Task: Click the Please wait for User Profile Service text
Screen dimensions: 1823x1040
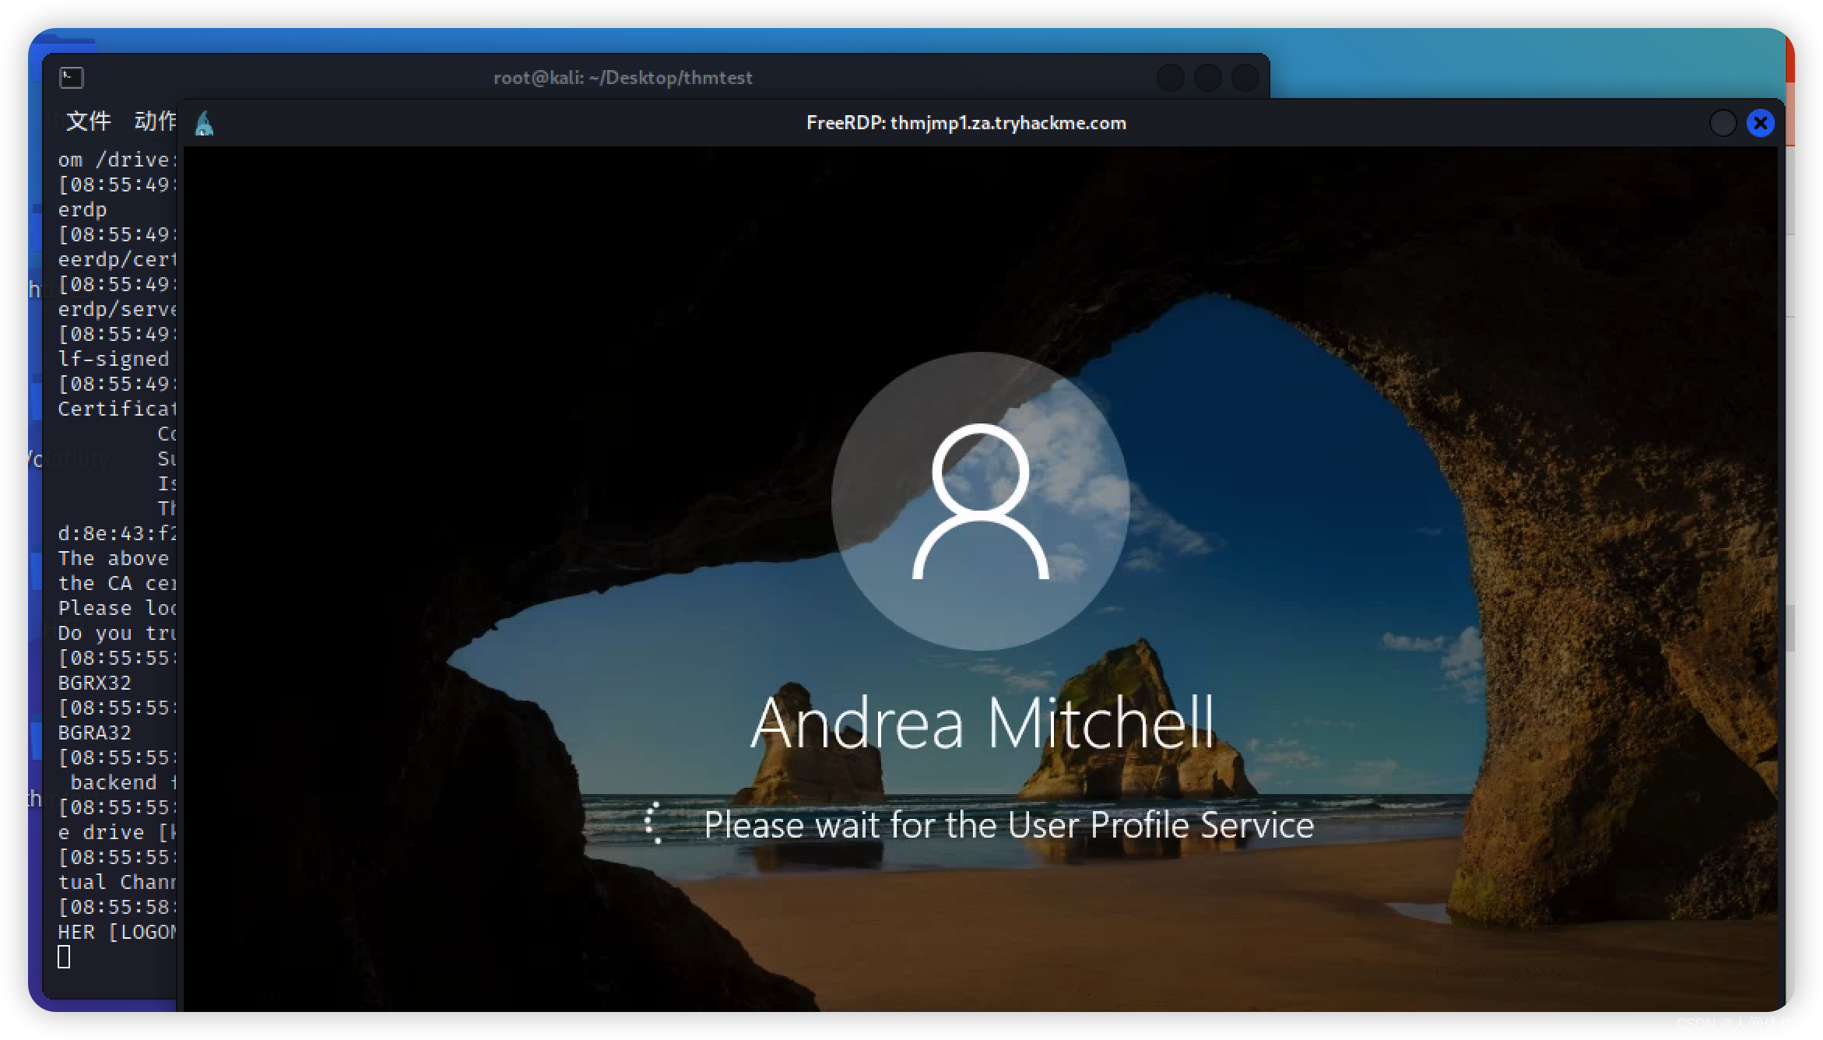Action: [1009, 825]
